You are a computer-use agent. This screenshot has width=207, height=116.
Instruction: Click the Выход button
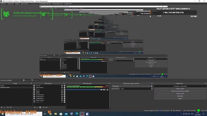(180, 98)
